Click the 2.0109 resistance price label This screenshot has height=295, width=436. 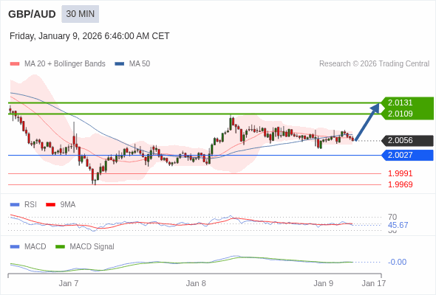[400, 114]
